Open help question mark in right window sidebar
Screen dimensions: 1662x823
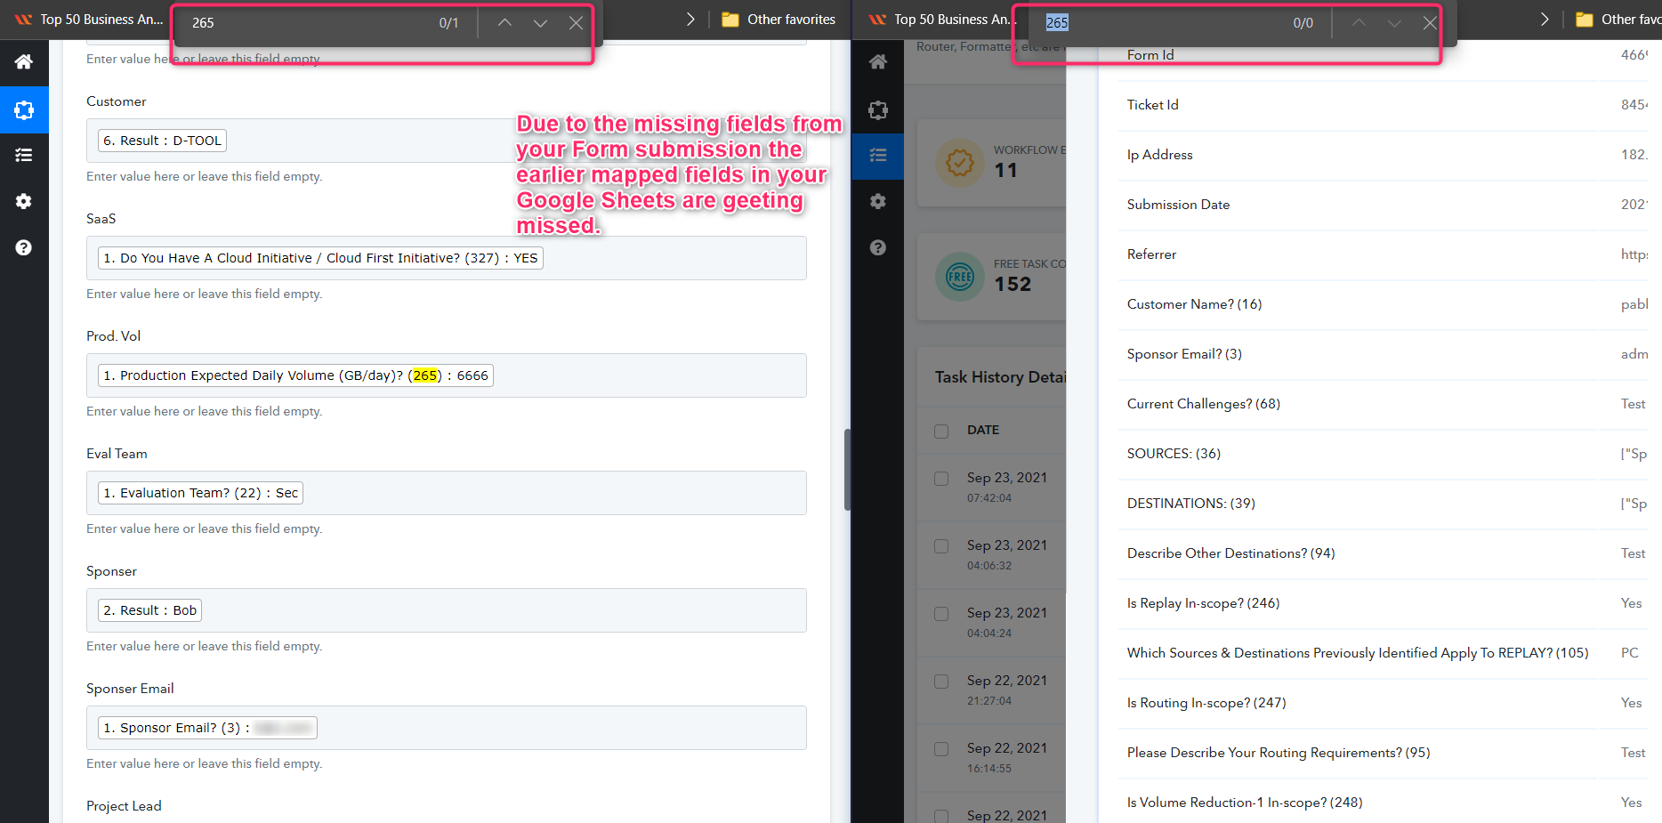[x=878, y=247]
